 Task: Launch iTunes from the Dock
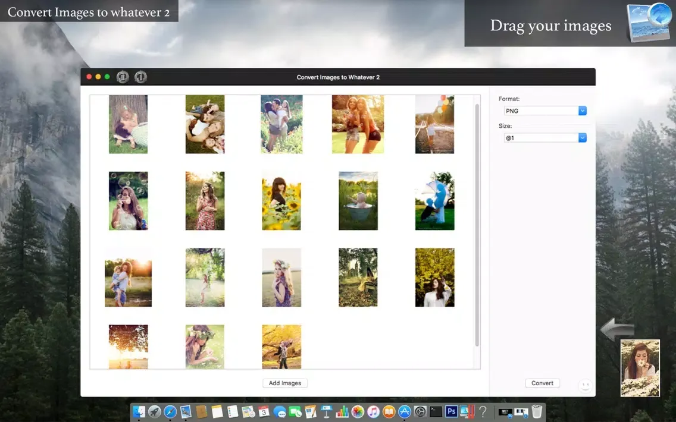pyautogui.click(x=373, y=411)
